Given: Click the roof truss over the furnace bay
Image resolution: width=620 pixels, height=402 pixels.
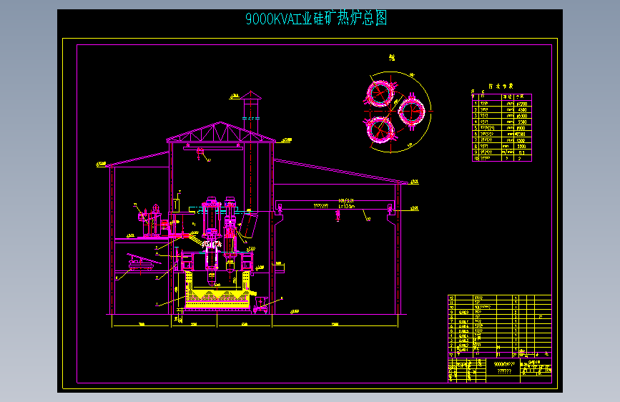Looking at the screenshot, I should [221, 132].
